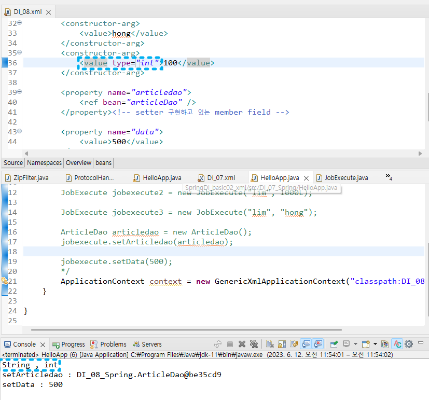Remove launch using the single X icon
429x400 pixels.
(242, 344)
